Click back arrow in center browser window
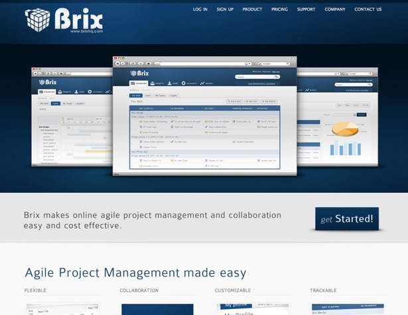408x315 pixels. (117, 64)
